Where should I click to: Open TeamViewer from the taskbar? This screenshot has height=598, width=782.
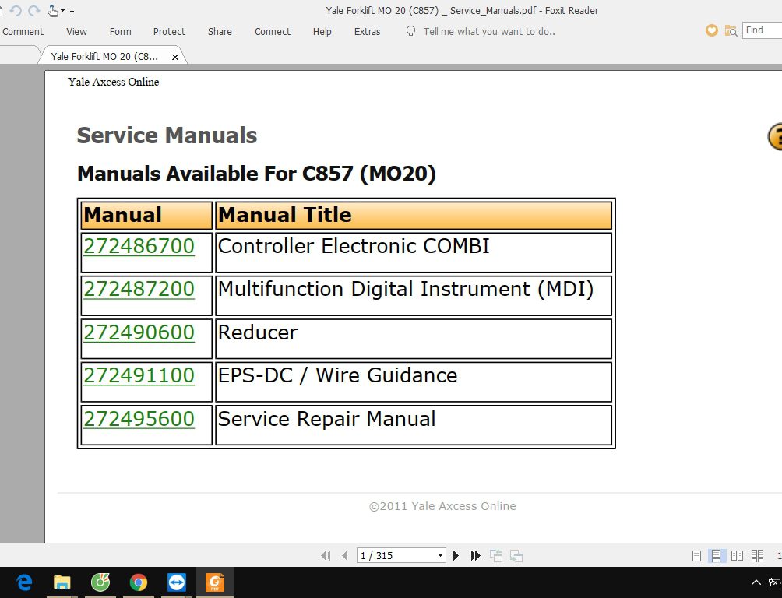coord(177,582)
